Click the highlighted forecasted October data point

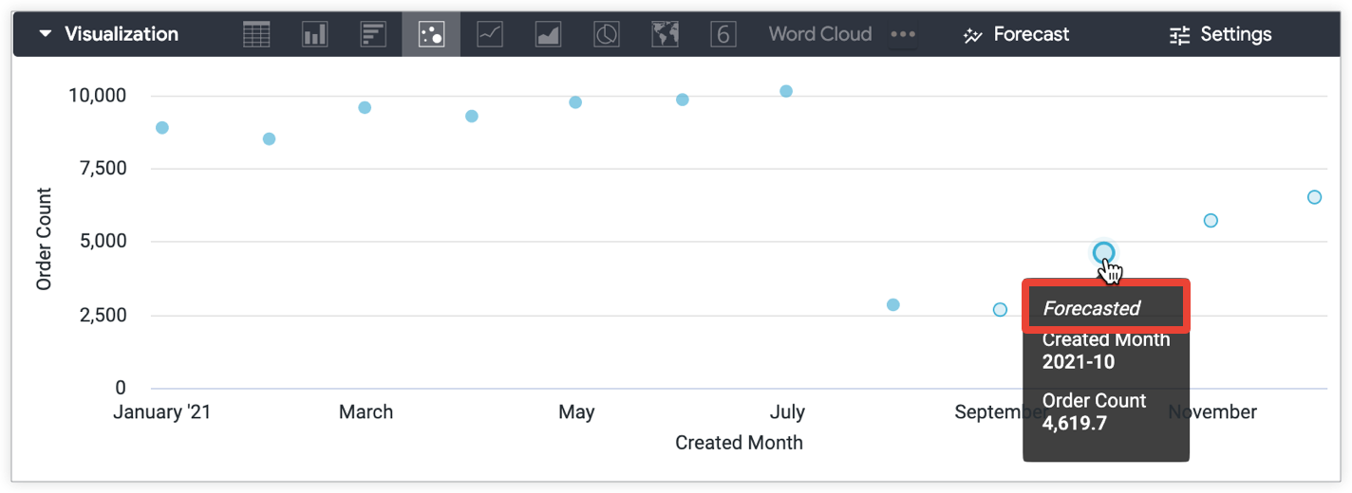[1103, 252]
